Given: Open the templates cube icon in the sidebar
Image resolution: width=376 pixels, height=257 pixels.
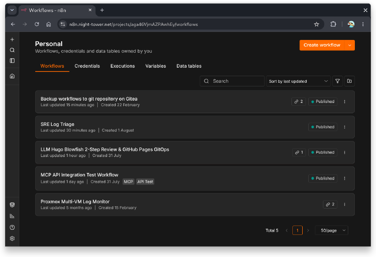Looking at the screenshot, I should click(x=12, y=205).
